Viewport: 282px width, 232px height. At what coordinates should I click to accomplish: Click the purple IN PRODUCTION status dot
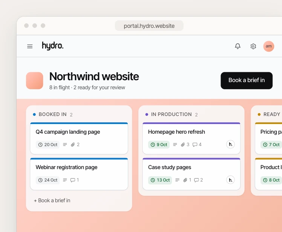click(x=147, y=114)
